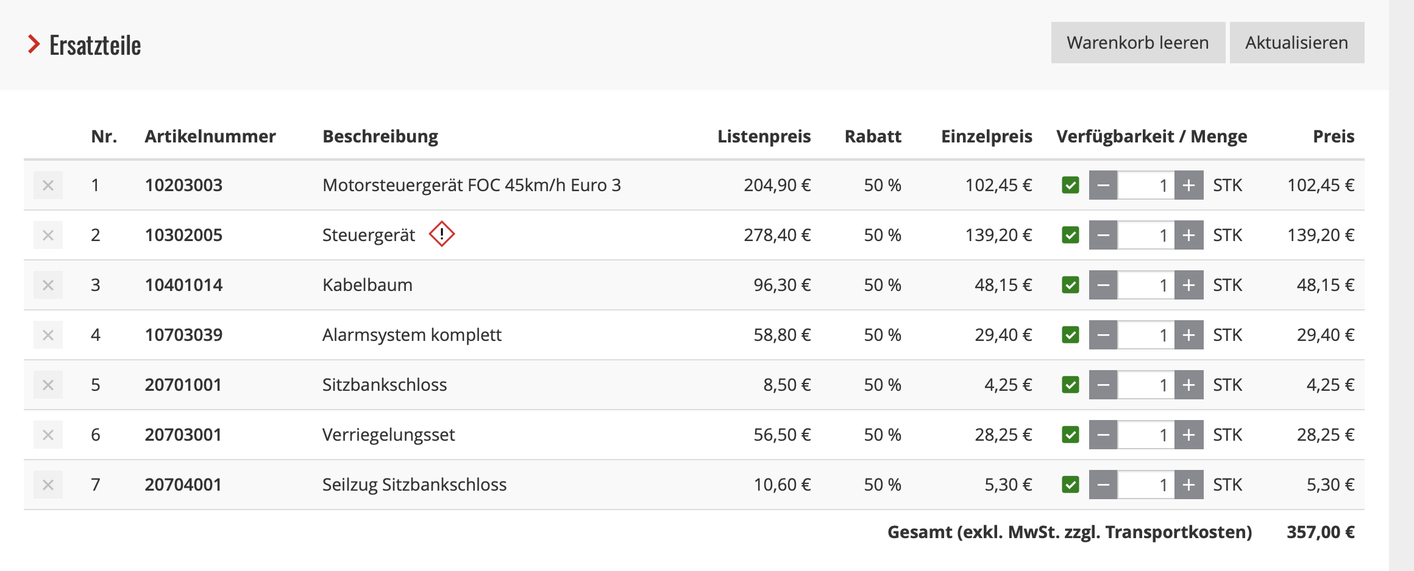Open article number 20704001 link
This screenshot has width=1414, height=571.
tap(183, 485)
